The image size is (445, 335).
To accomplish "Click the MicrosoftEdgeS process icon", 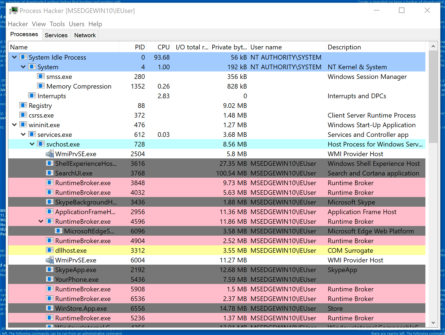I will point(59,231).
